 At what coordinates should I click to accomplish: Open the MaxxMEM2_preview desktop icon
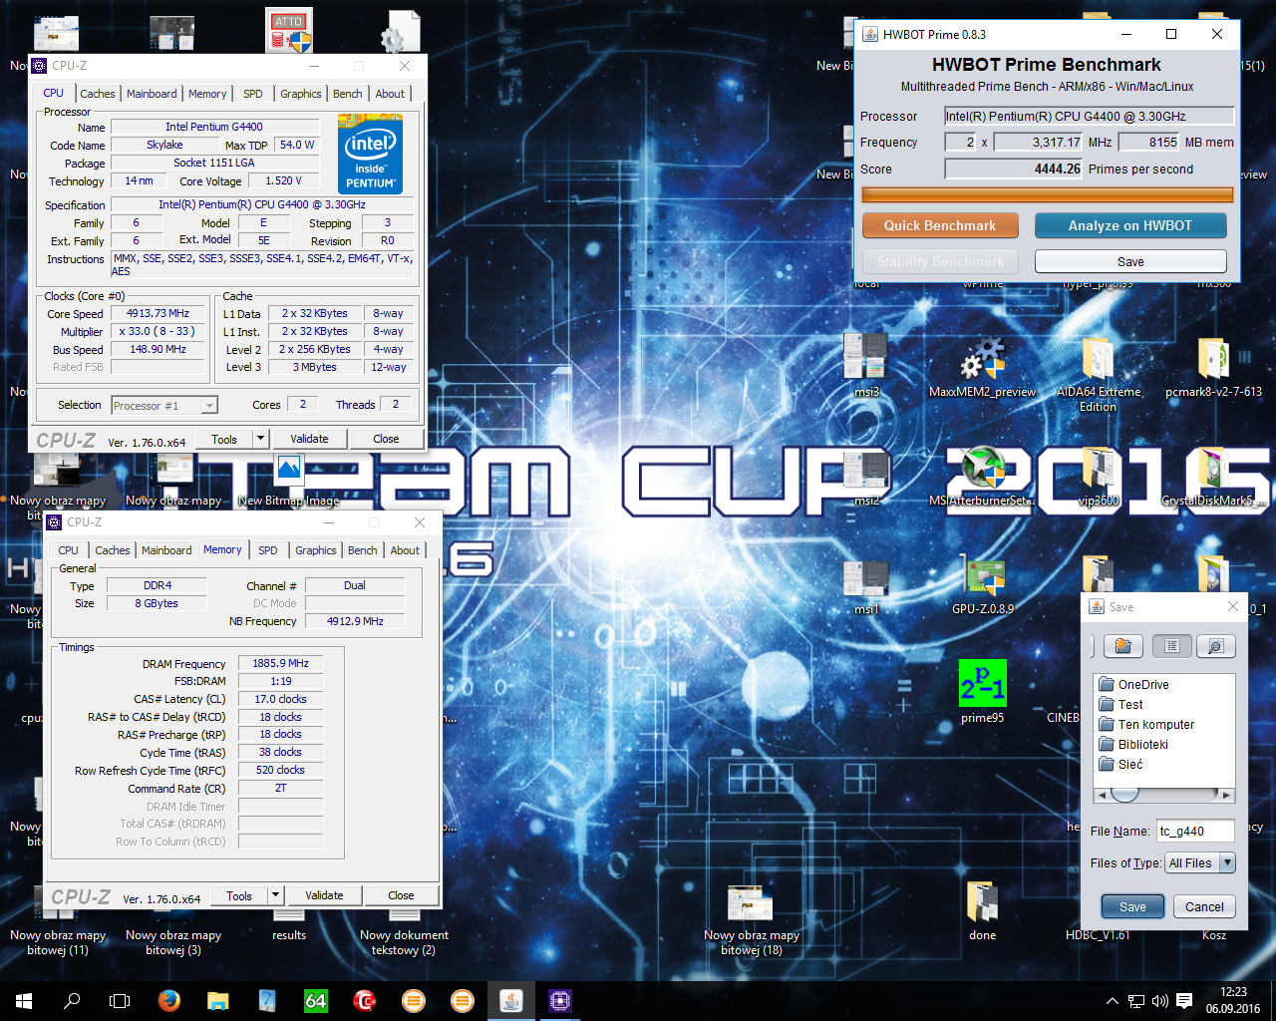click(x=982, y=367)
